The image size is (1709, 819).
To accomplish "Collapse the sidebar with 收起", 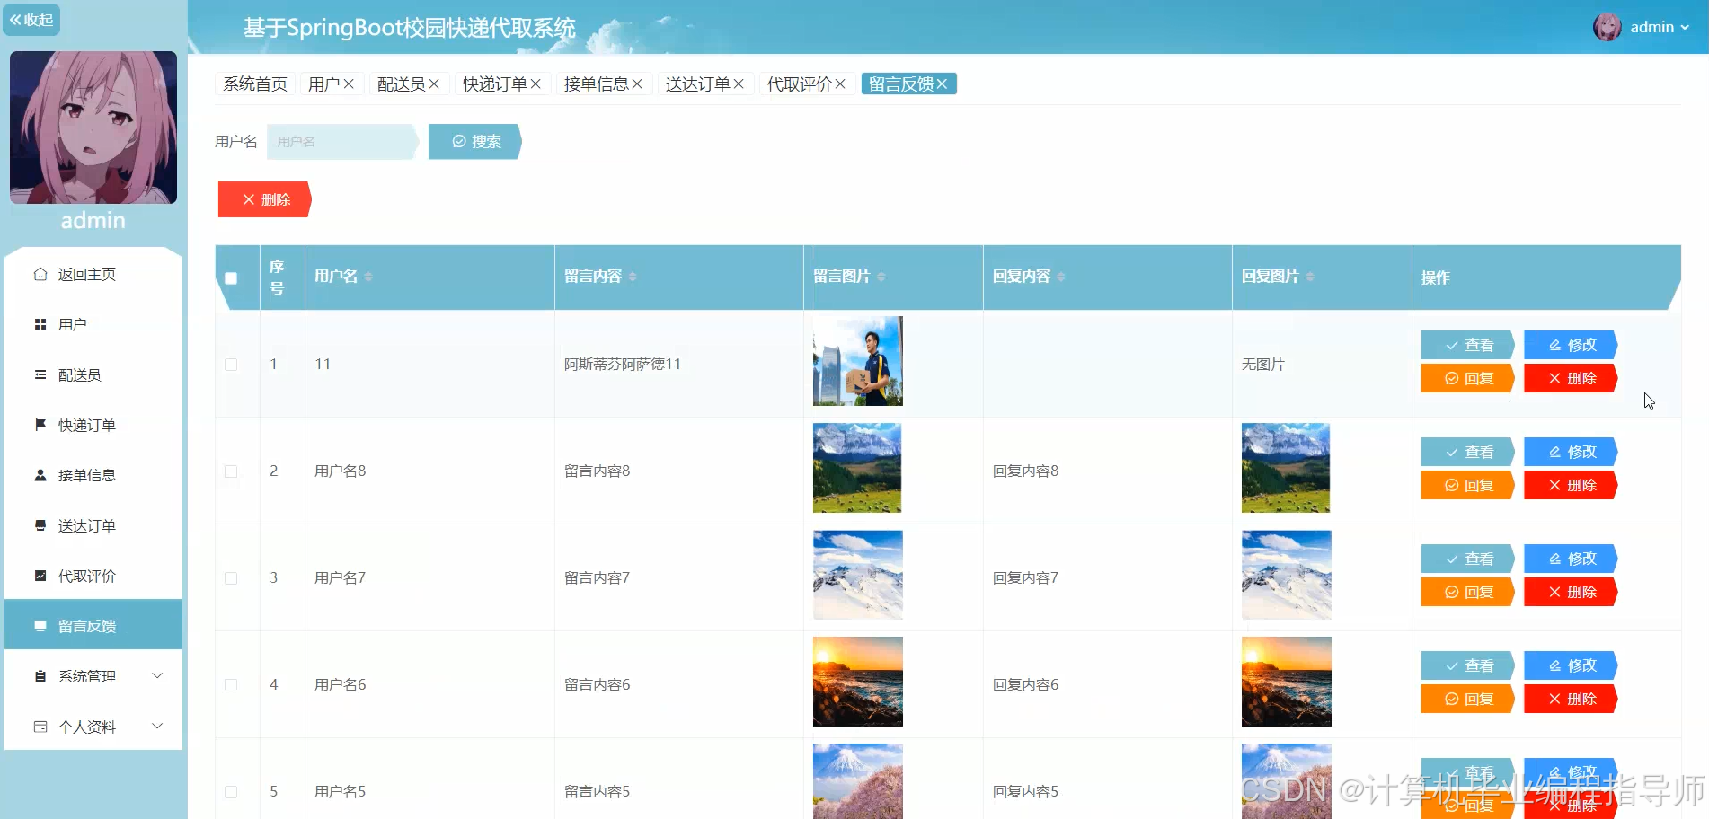I will coord(31,19).
